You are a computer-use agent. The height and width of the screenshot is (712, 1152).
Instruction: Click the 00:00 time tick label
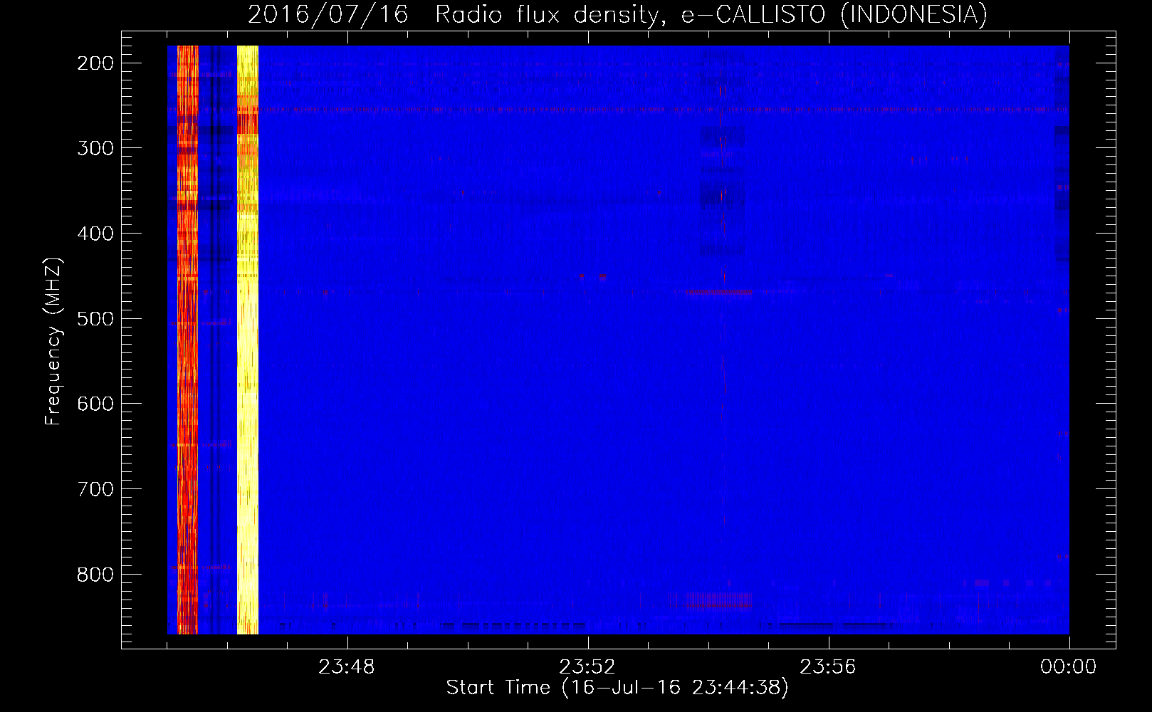[1069, 667]
